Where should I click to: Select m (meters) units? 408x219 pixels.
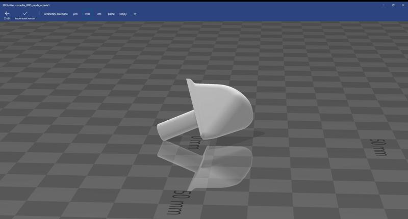pos(135,14)
